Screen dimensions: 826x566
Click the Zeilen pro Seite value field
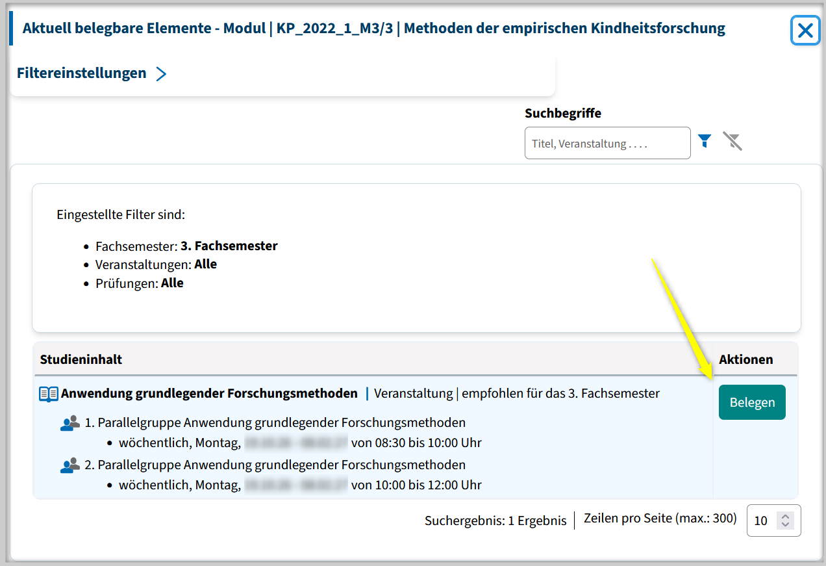773,521
